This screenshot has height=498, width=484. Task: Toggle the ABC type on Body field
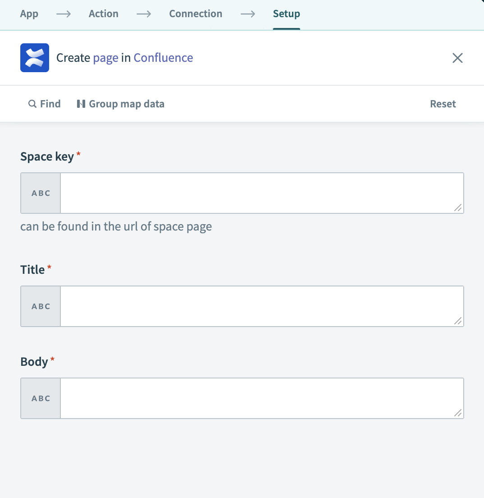point(40,398)
